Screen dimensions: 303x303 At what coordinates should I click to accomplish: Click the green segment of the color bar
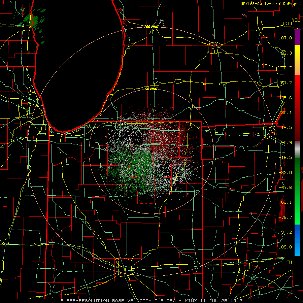(297, 191)
